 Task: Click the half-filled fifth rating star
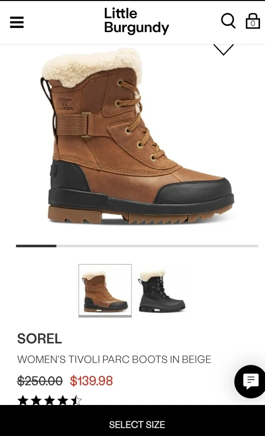76,400
